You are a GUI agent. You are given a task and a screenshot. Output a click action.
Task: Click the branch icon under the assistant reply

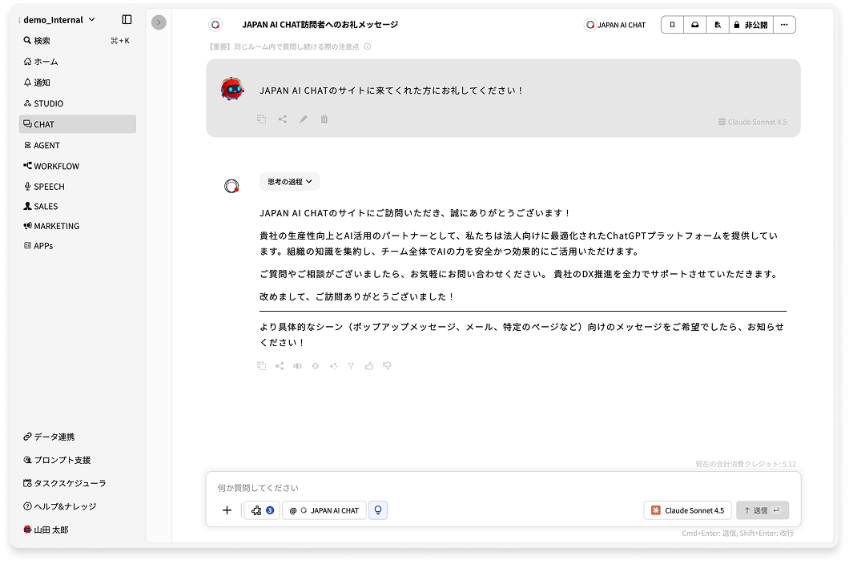(351, 366)
